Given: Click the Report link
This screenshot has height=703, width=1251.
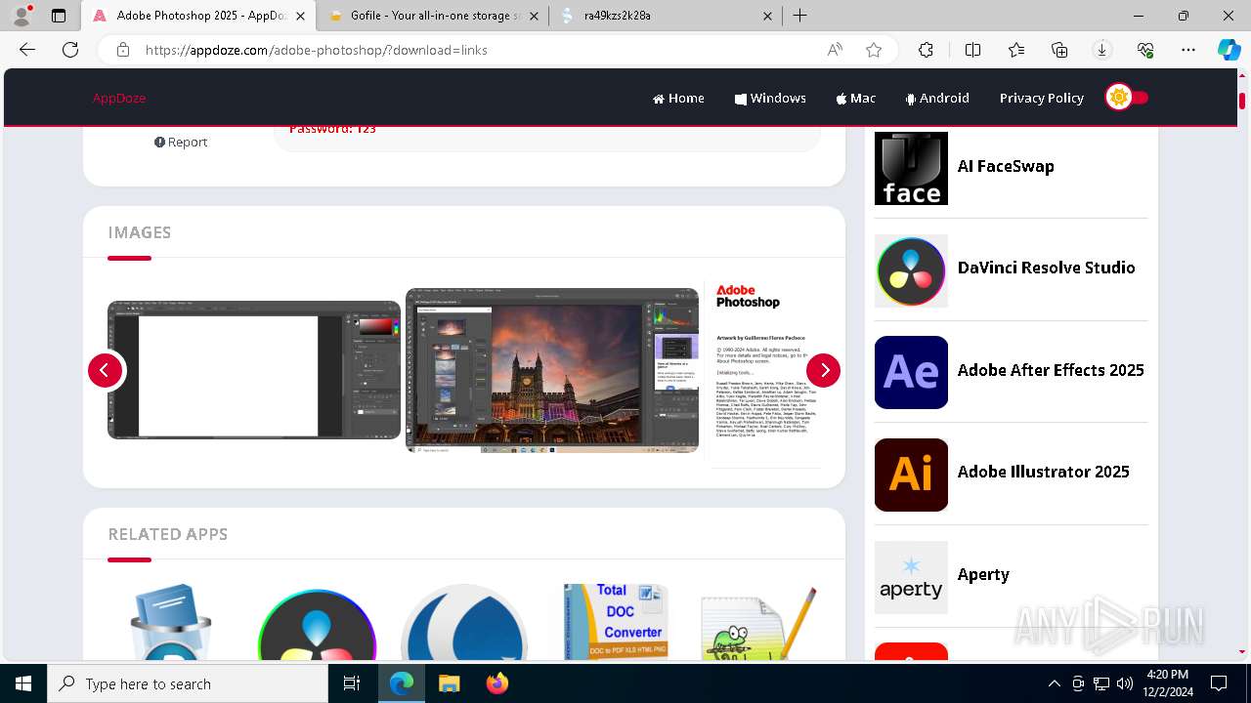Looking at the screenshot, I should pyautogui.click(x=181, y=142).
